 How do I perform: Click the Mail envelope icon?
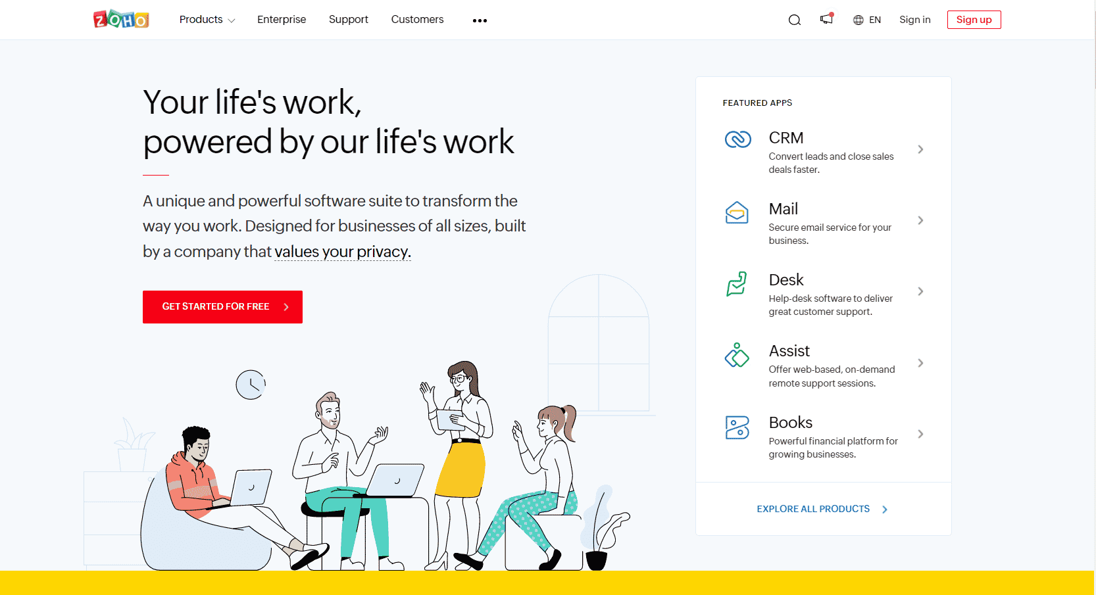tap(737, 212)
